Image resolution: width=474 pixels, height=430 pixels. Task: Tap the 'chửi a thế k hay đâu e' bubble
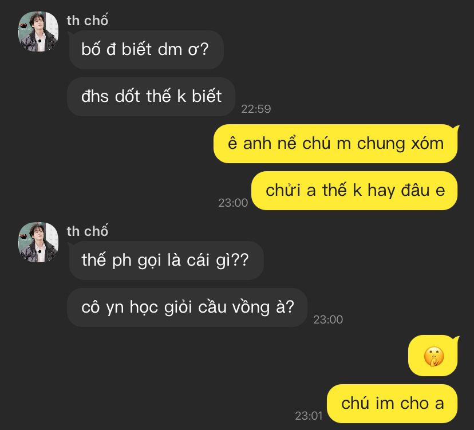point(355,191)
